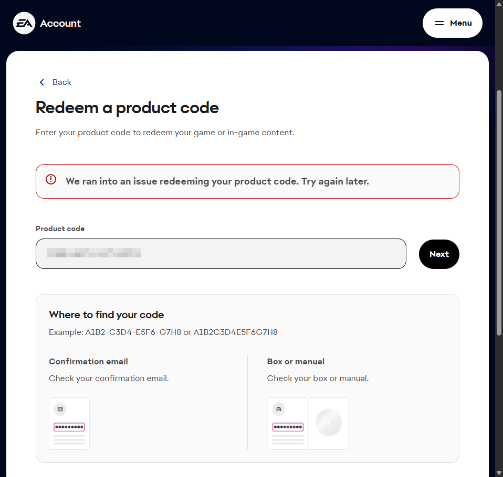The height and width of the screenshot is (477, 503).
Task: Click the Back chevron arrow icon
Action: coord(42,82)
